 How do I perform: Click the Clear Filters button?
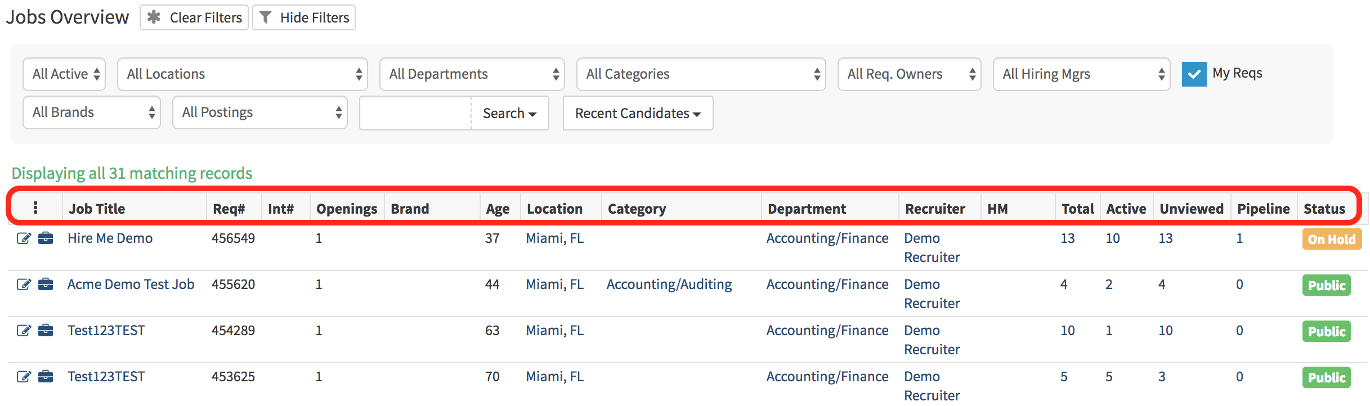point(194,18)
